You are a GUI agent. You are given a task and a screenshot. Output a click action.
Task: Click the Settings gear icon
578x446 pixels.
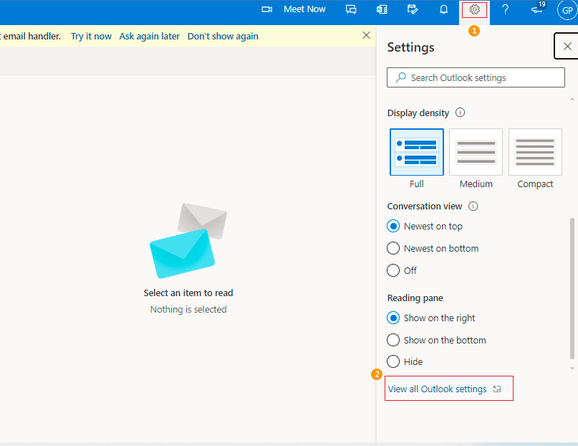(474, 9)
